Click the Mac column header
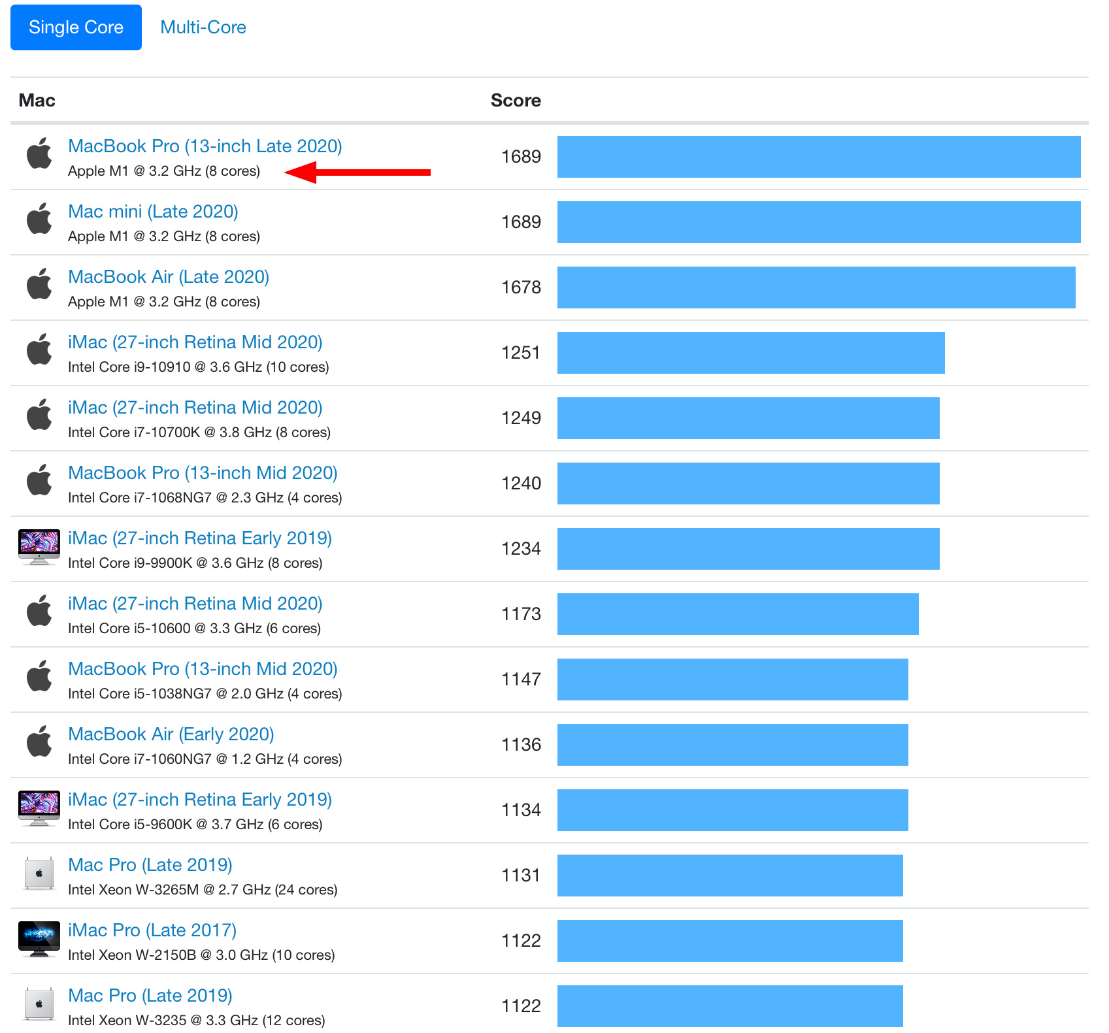This screenshot has width=1109, height=1033. coord(37,100)
